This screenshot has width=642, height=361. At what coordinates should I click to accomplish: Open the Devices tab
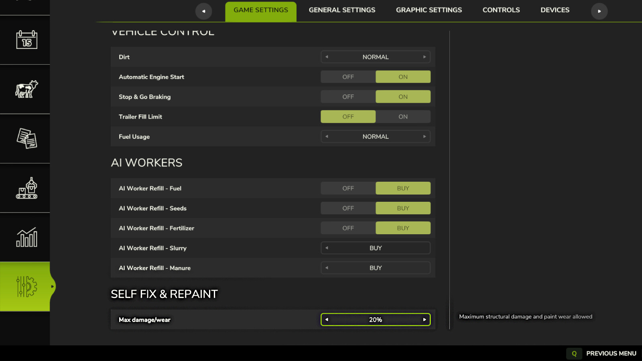coord(555,10)
